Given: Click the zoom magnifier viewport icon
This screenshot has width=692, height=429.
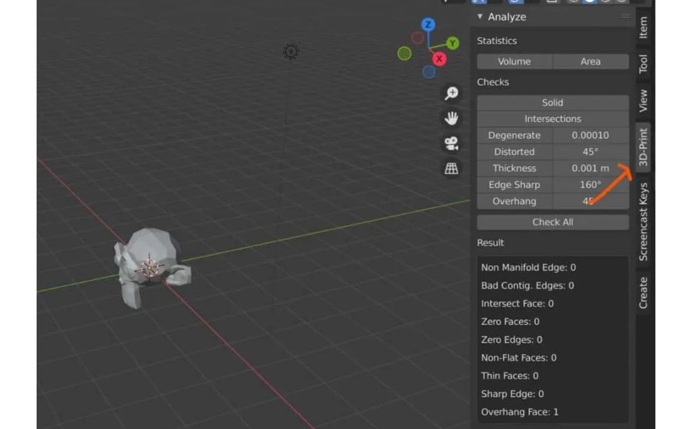Looking at the screenshot, I should [451, 94].
